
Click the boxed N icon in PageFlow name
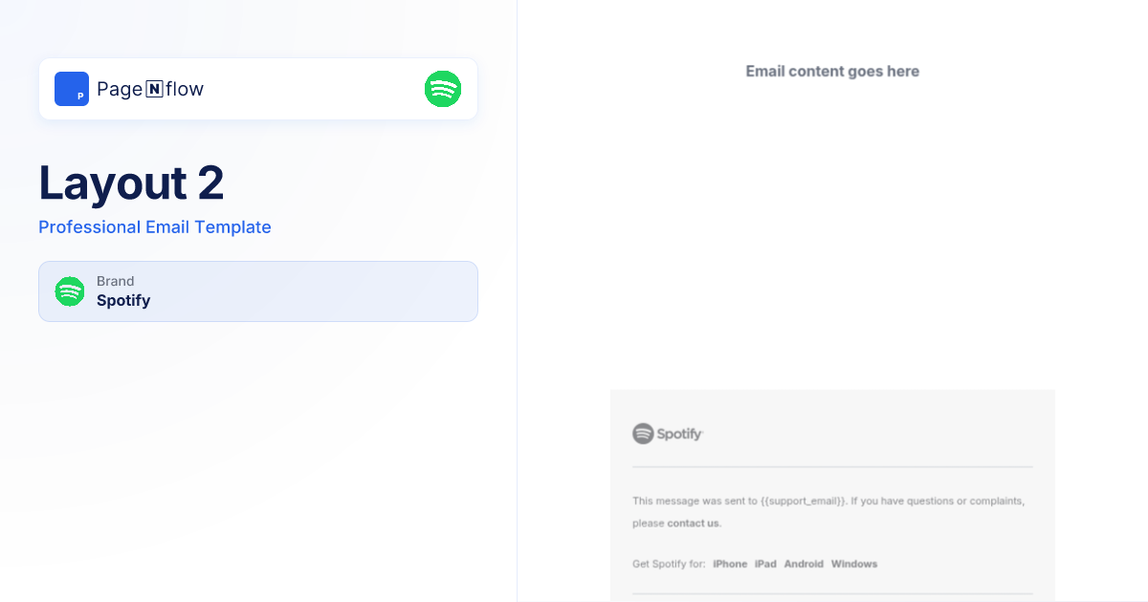[x=154, y=90]
